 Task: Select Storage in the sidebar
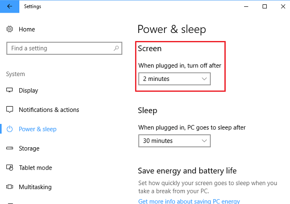pyautogui.click(x=29, y=149)
